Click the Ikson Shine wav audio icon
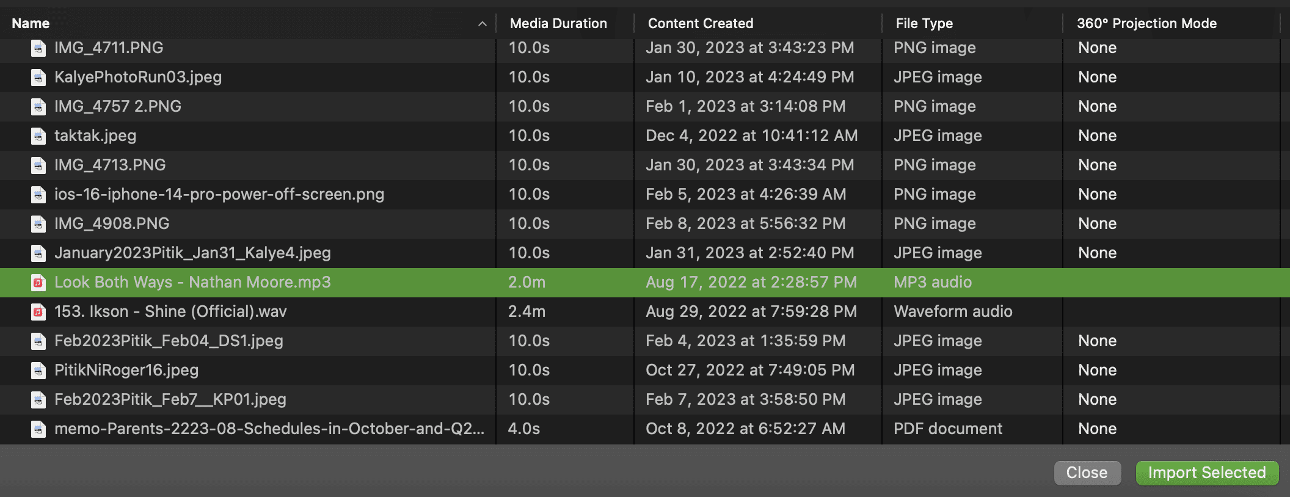Viewport: 1290px width, 497px height. coord(38,312)
